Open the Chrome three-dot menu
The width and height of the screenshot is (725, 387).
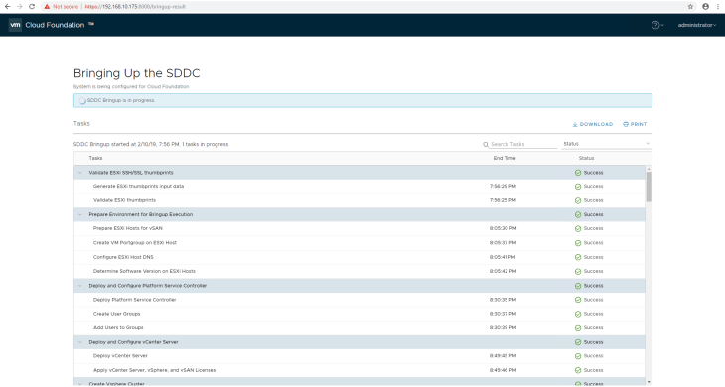(x=717, y=7)
